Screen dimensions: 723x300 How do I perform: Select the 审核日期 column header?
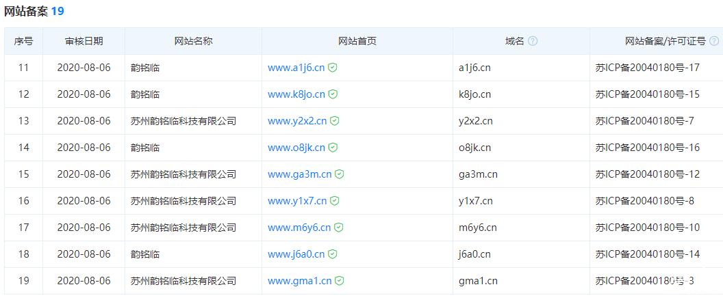click(x=84, y=41)
